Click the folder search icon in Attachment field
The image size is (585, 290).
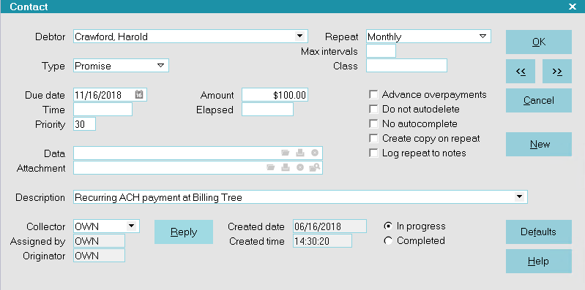(x=315, y=168)
